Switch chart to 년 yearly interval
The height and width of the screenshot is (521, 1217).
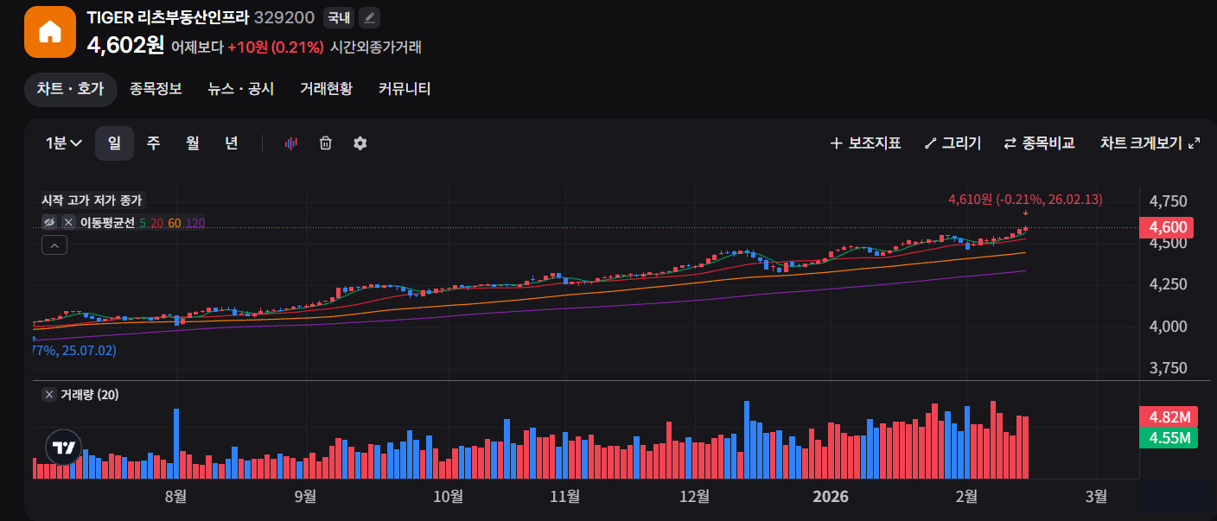pyautogui.click(x=231, y=143)
